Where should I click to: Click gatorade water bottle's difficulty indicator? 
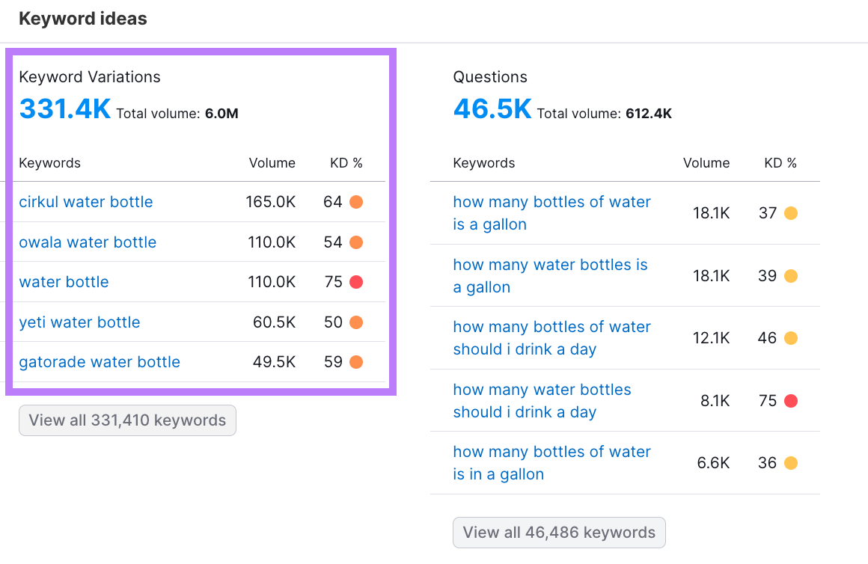pyautogui.click(x=357, y=362)
